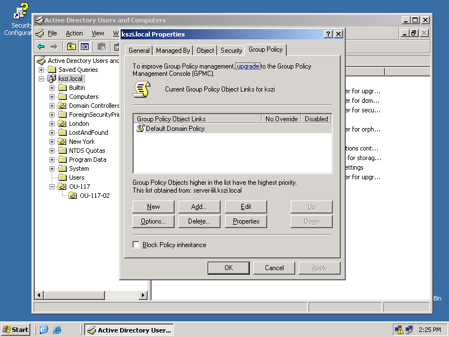Screen dimensions: 449x337
Task: Click the tree pane scroll right arrow
Action: 143,295
